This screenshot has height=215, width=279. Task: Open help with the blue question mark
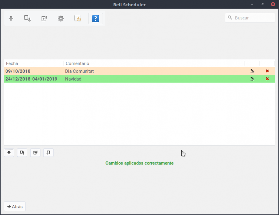(95, 19)
